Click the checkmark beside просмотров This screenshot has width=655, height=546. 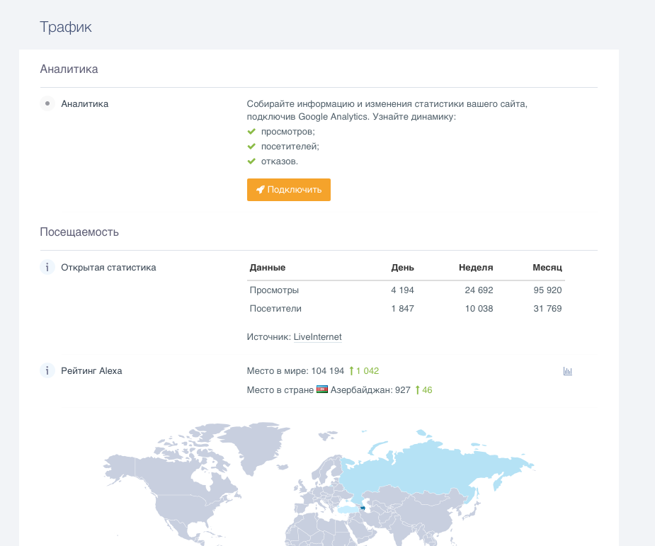pyautogui.click(x=251, y=132)
